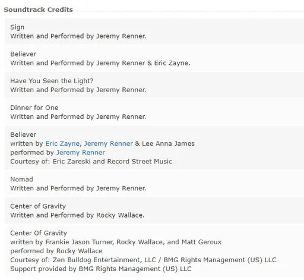The width and height of the screenshot is (304, 280).
Task: Click the Soundtrack Credits heading
Action: point(38,10)
